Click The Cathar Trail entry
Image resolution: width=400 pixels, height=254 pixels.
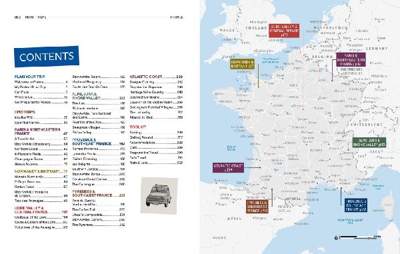click(99, 209)
